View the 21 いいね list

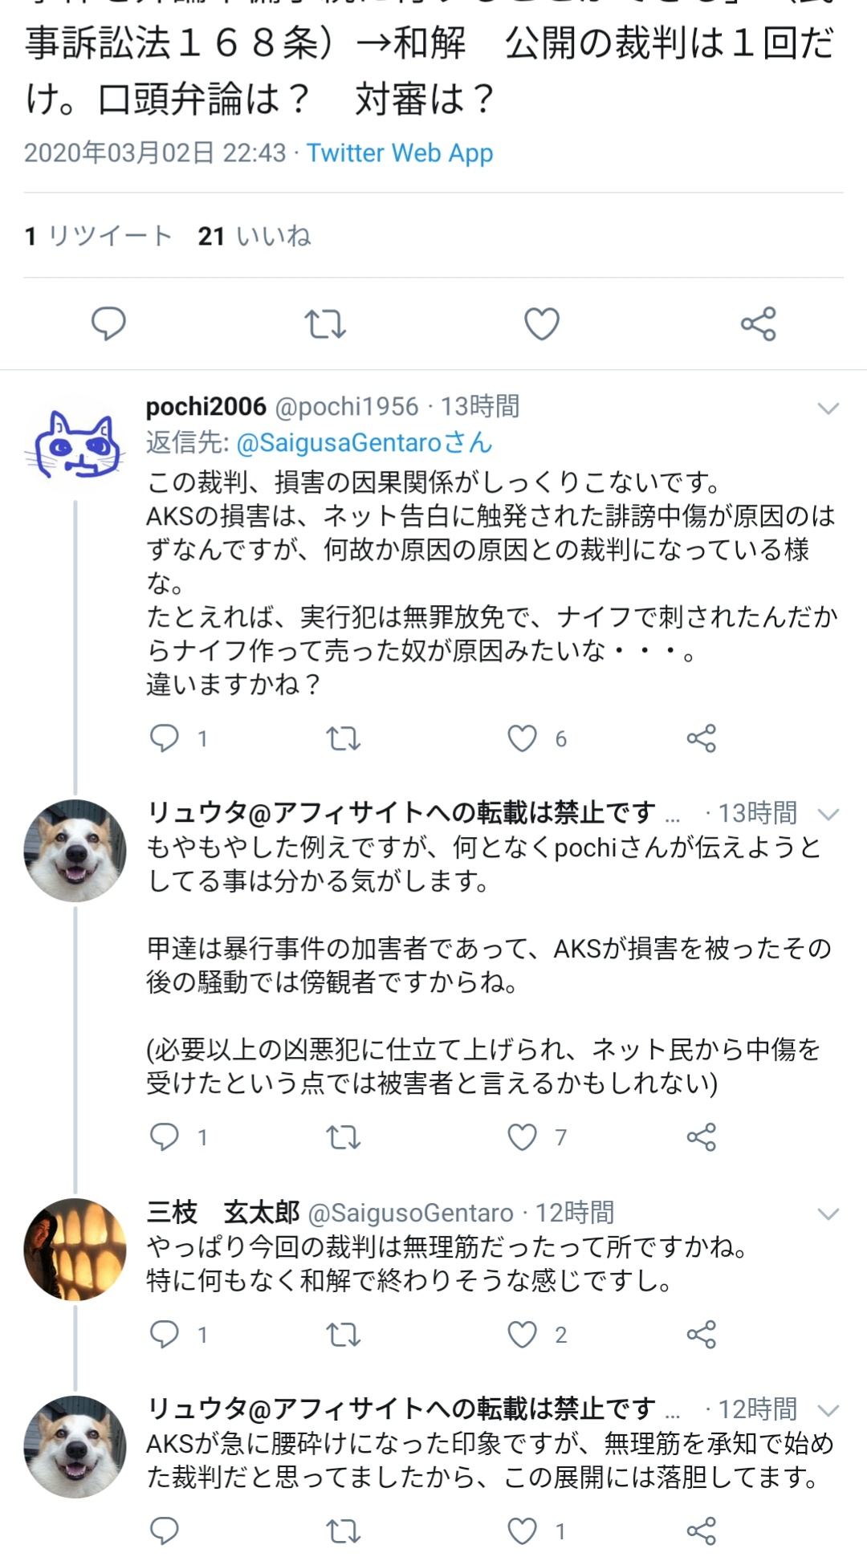[254, 236]
